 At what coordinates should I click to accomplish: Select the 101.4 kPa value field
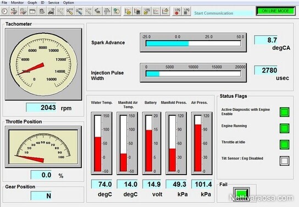pos(202,184)
